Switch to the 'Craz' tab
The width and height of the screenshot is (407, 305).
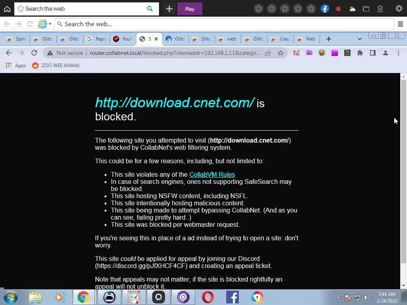click(x=280, y=39)
